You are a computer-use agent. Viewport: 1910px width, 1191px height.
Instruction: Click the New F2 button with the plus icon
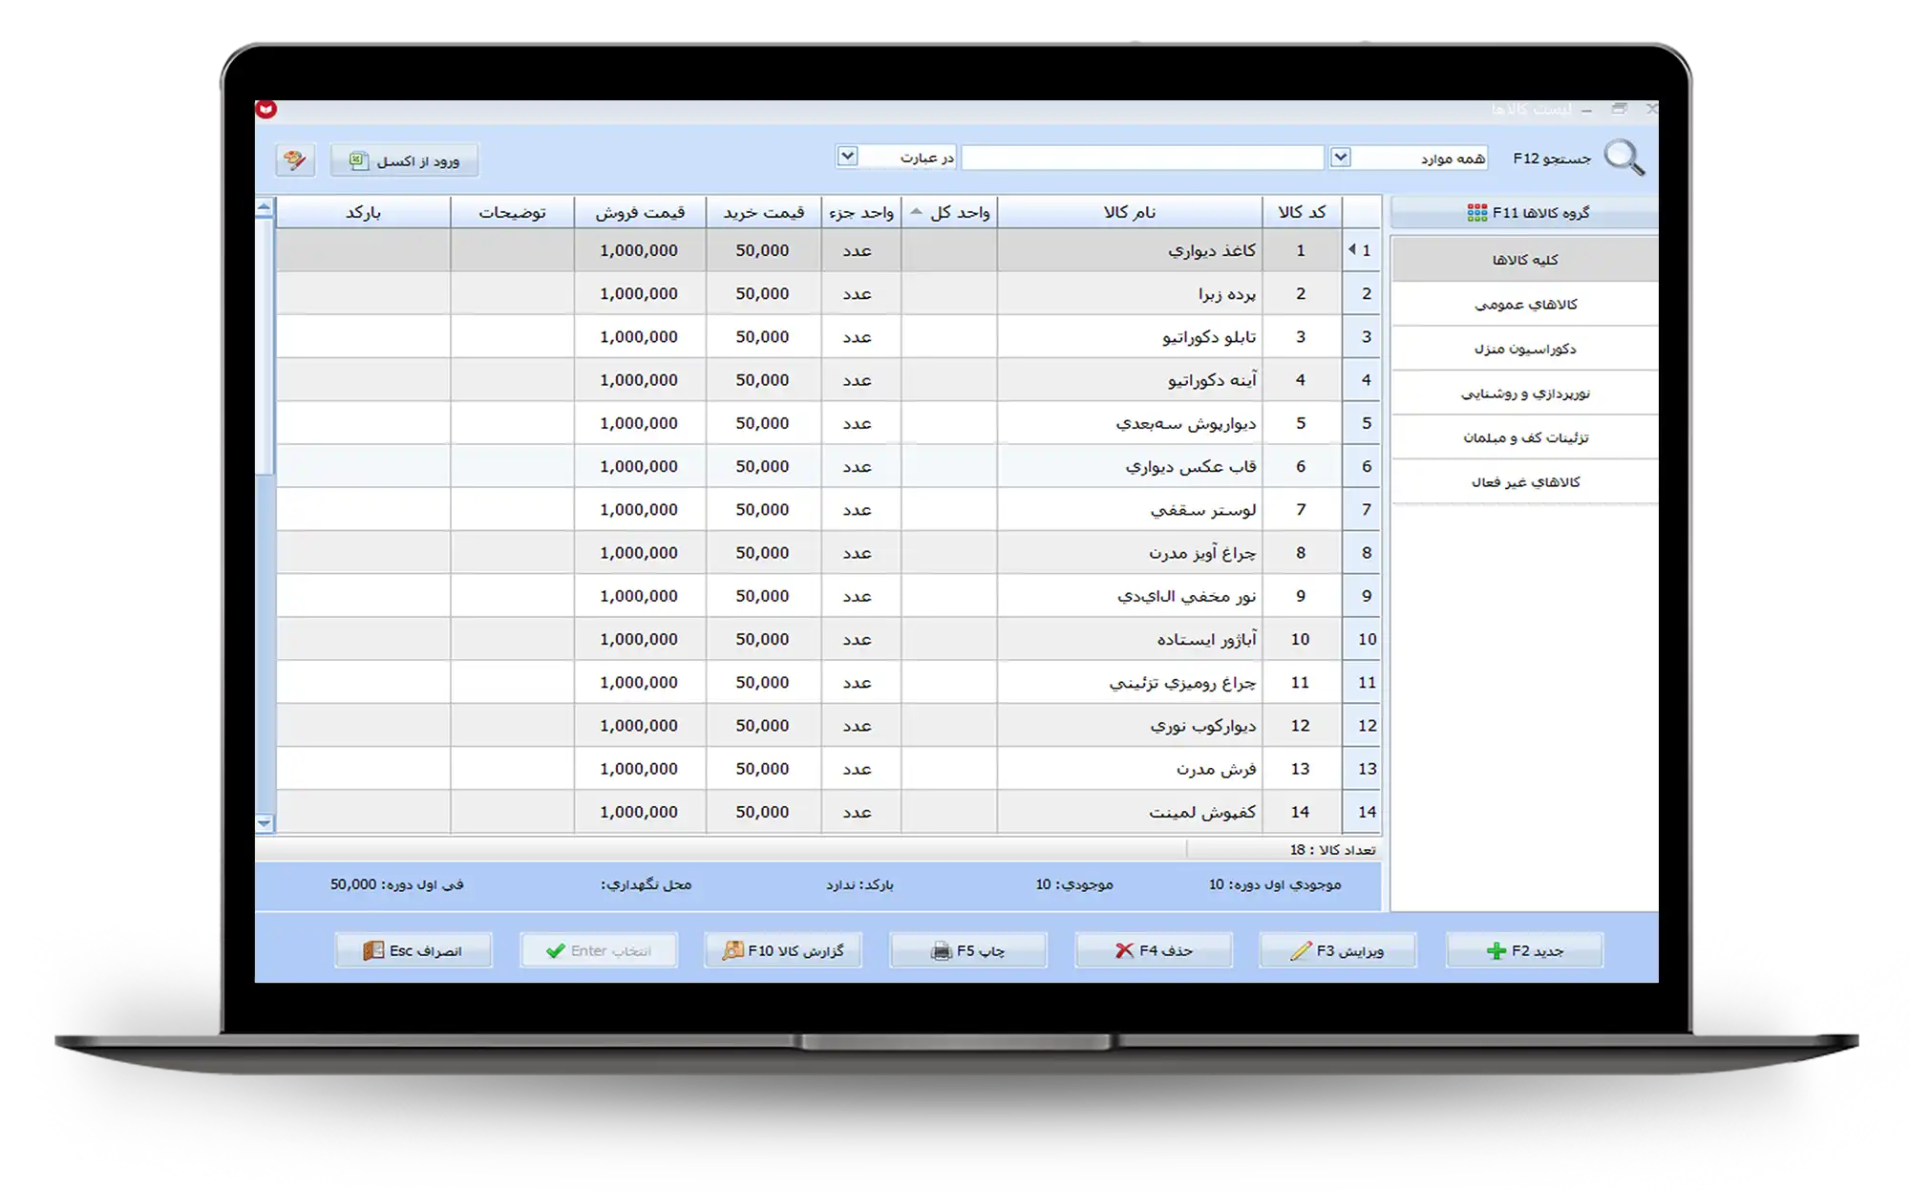(x=1524, y=950)
